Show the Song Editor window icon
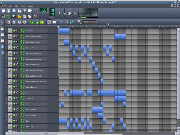This screenshot has width=180, height=135. coord(4,17)
